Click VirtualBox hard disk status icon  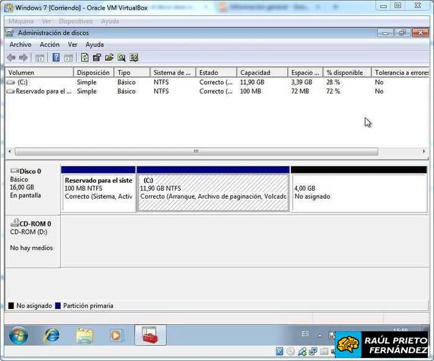280,351
